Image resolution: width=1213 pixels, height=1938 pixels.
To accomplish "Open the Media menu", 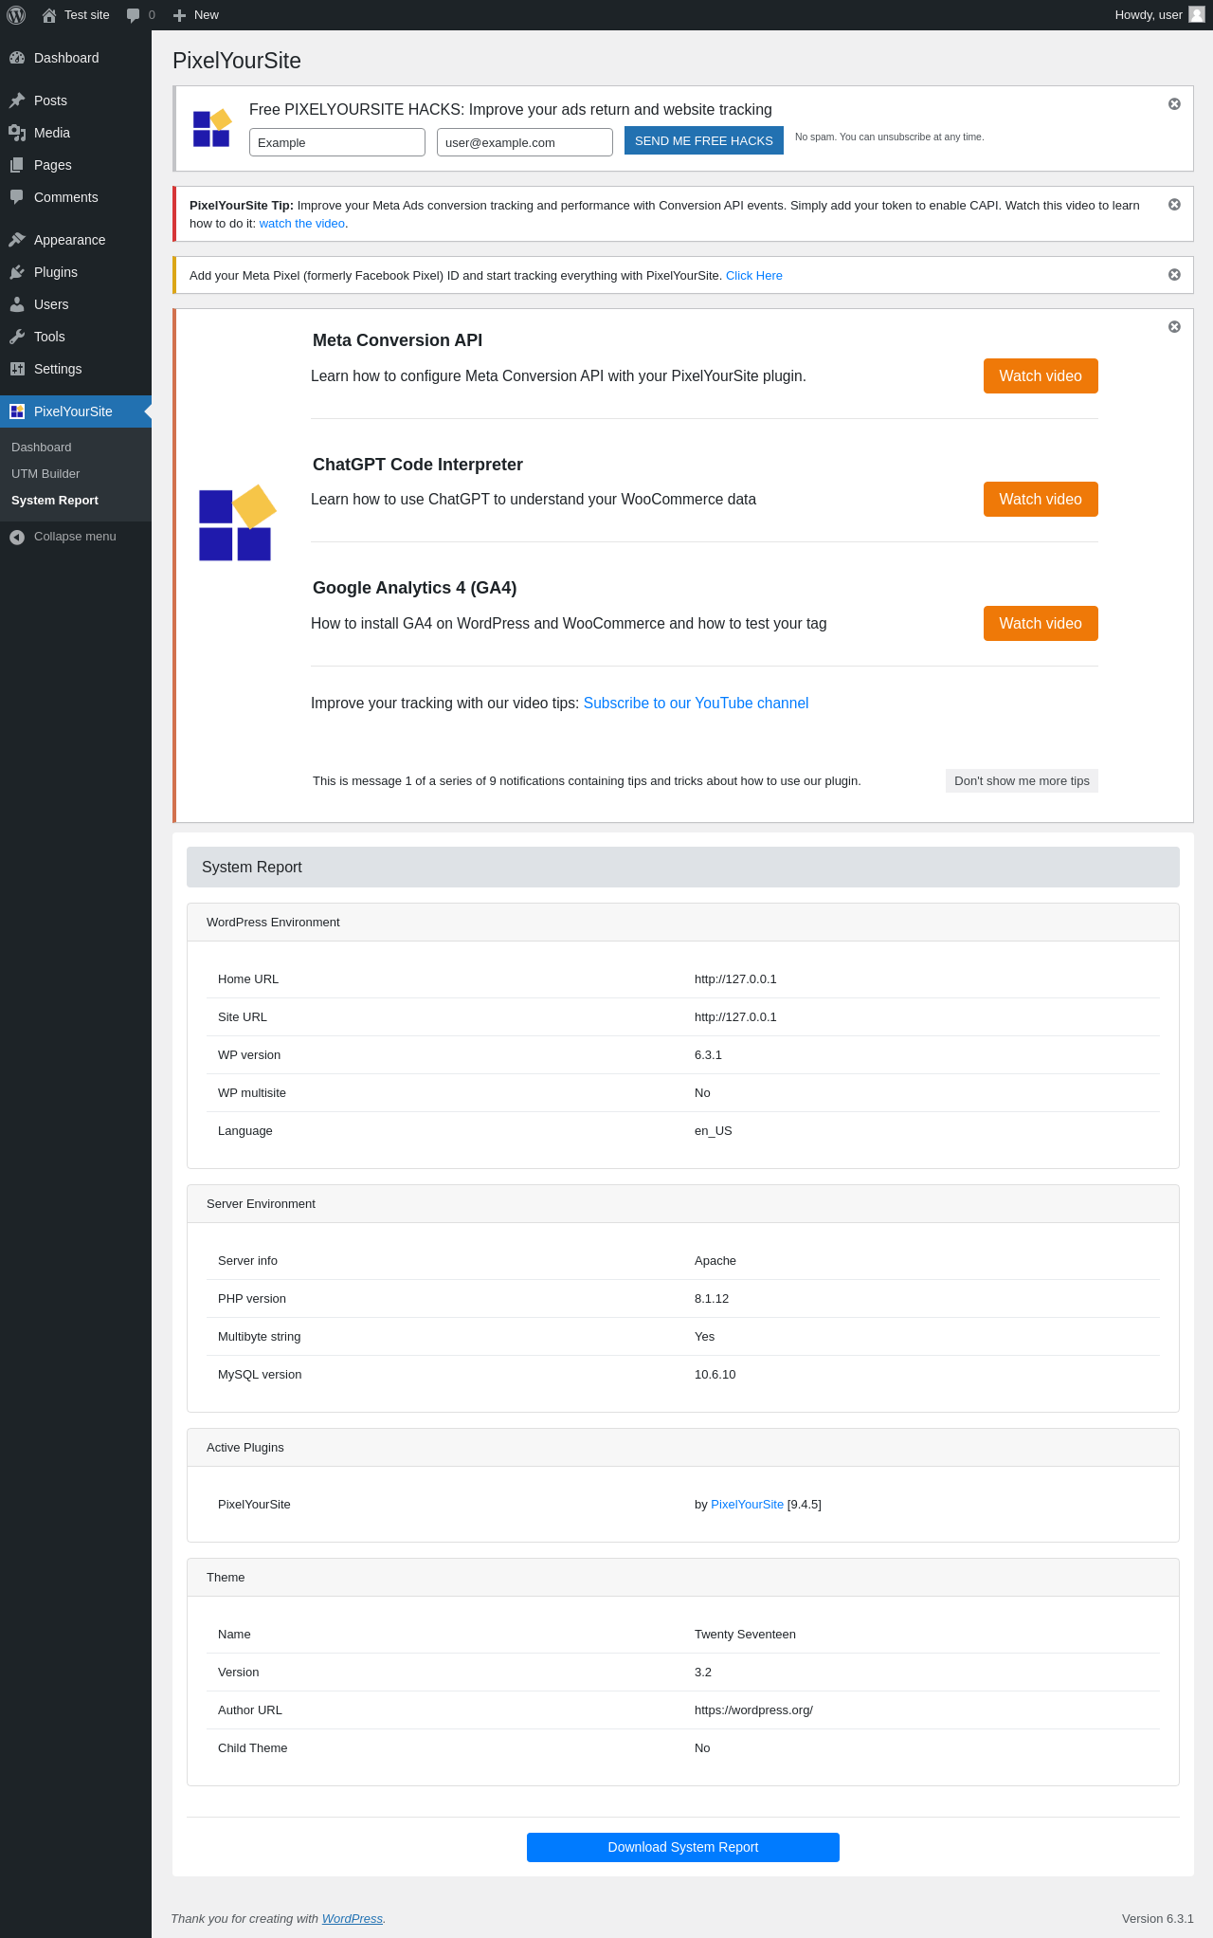I will coord(76,133).
